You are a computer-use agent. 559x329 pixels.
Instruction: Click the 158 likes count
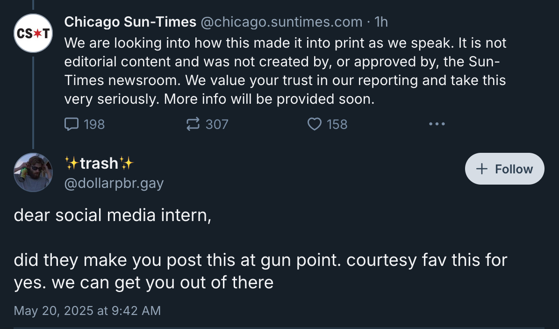(x=337, y=124)
